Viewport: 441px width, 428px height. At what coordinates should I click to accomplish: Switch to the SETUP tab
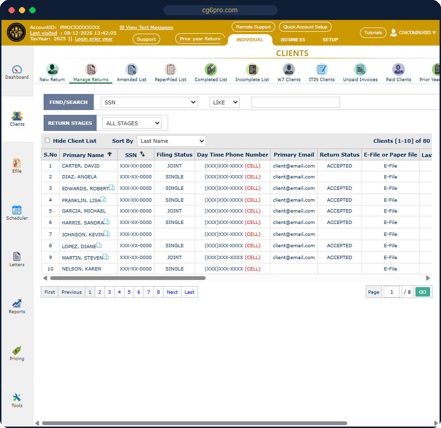[x=330, y=40]
